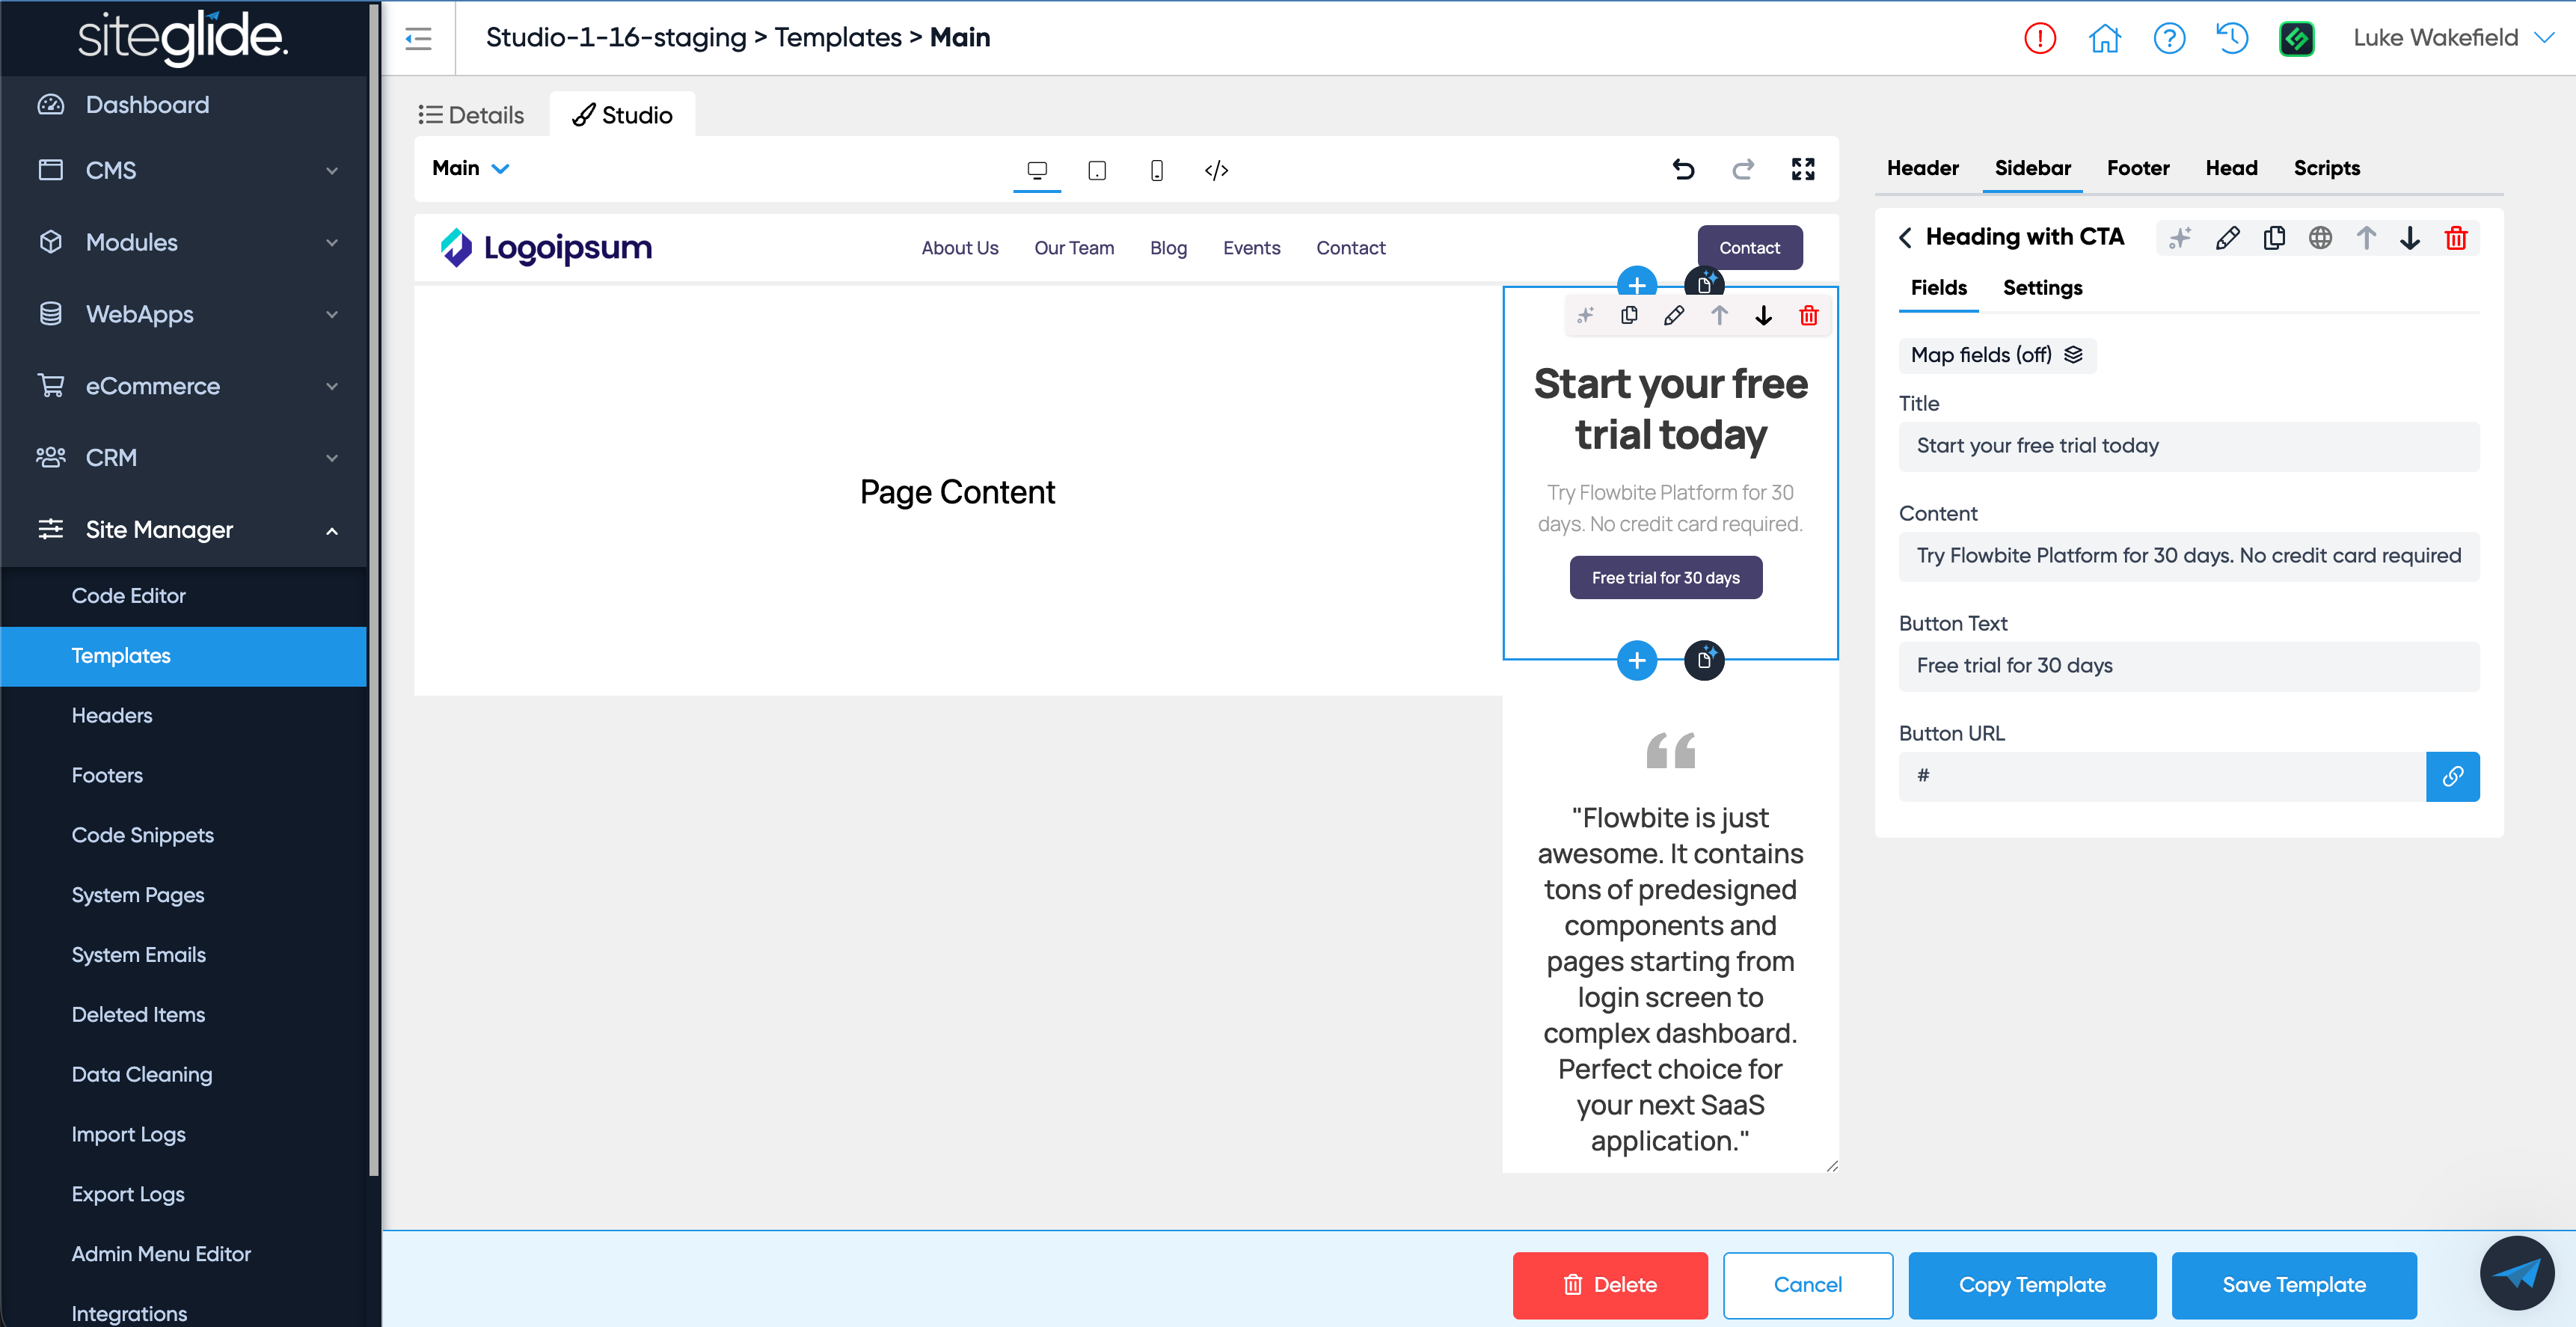The height and width of the screenshot is (1327, 2576).
Task: Click the AI sparkle icon in the Heading with CTA panel
Action: 2180,238
